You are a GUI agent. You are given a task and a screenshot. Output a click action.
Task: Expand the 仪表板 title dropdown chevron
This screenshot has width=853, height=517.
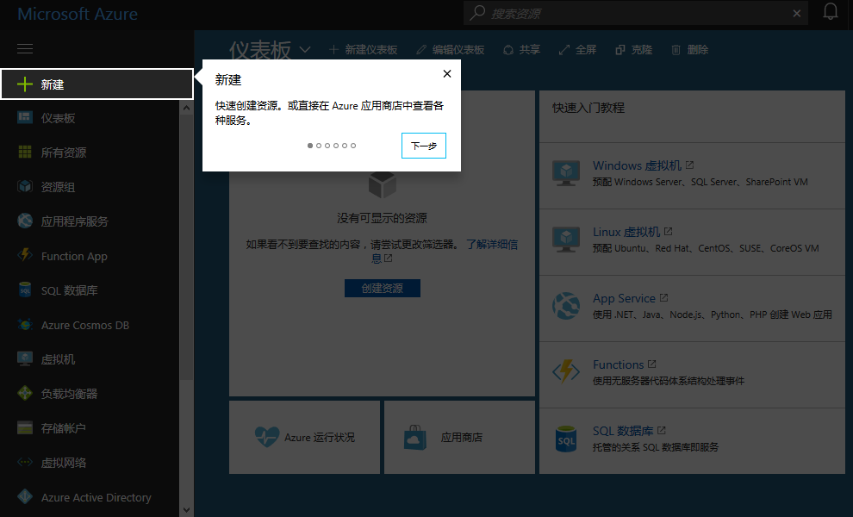tap(305, 50)
